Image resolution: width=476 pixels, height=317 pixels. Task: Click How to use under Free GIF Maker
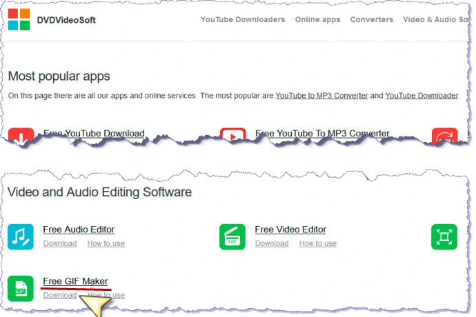point(106,295)
